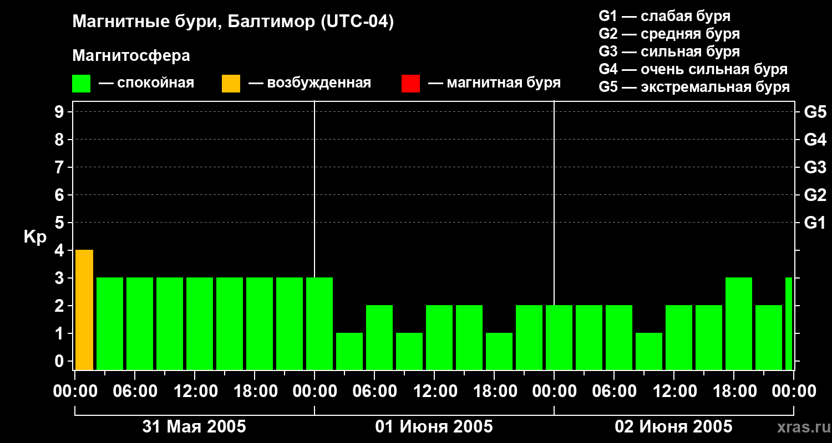Click the 01 June 06:00–09:00 Kp 2 bar
The width and height of the screenshot is (832, 443).
click(379, 337)
